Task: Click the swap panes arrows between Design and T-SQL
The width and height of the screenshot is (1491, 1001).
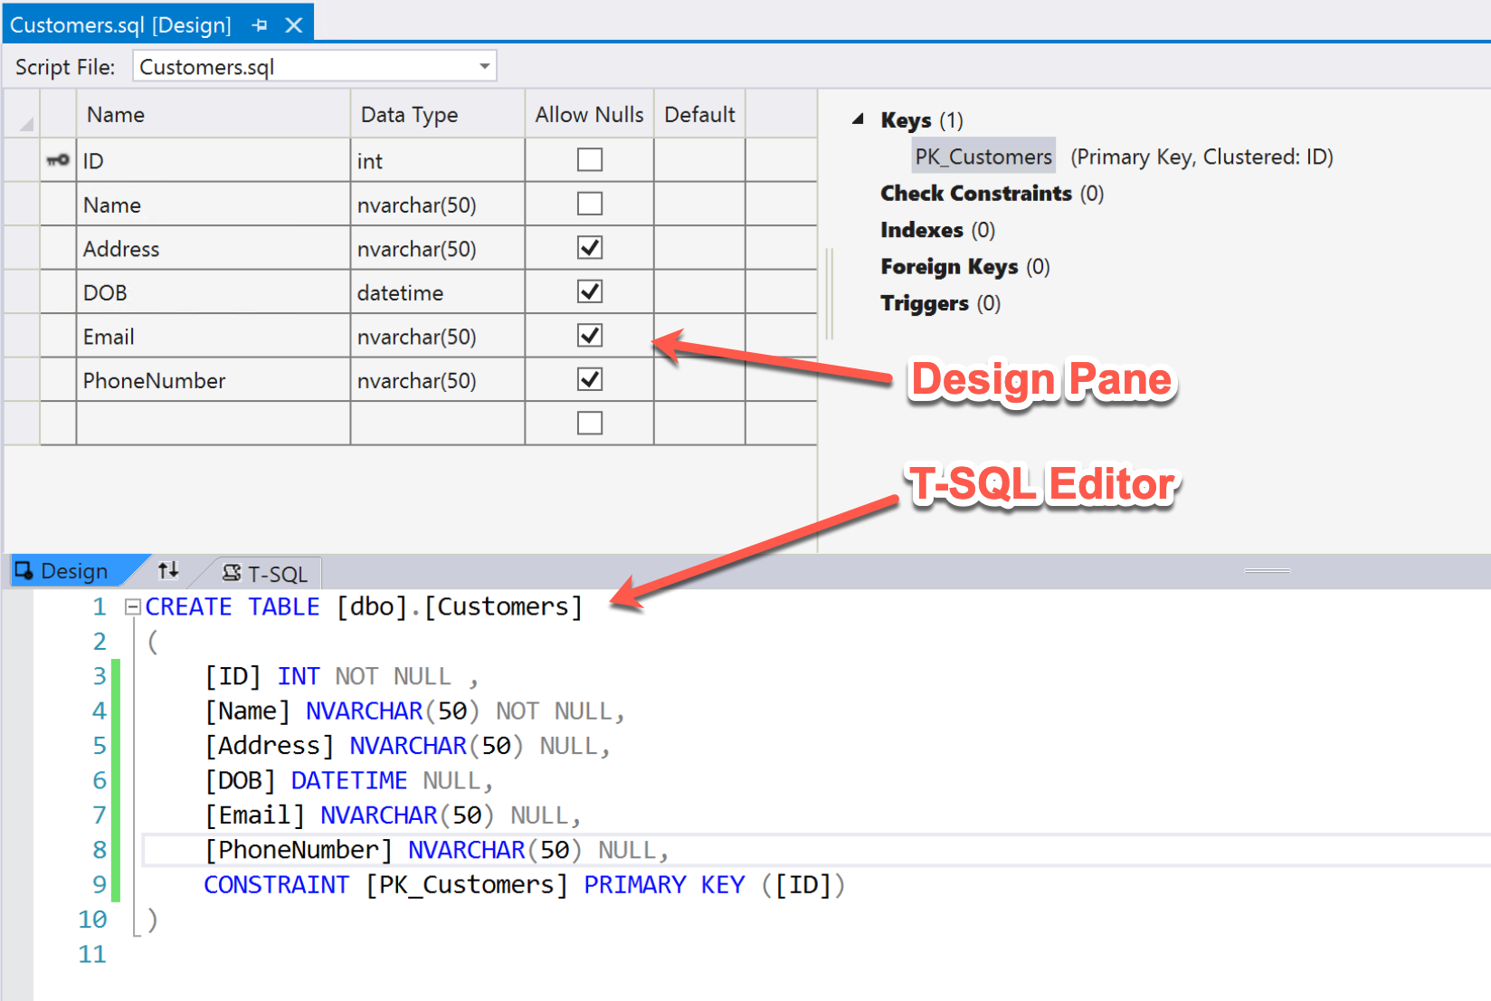Action: [168, 570]
